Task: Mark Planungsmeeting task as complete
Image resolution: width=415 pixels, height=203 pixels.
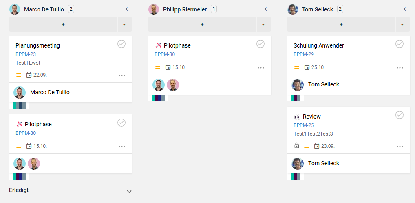Action: pos(121,44)
